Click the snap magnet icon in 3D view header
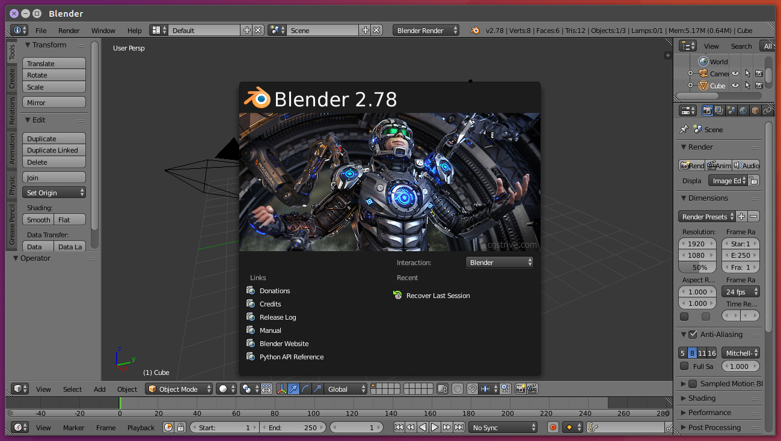The width and height of the screenshot is (781, 441). tap(473, 389)
